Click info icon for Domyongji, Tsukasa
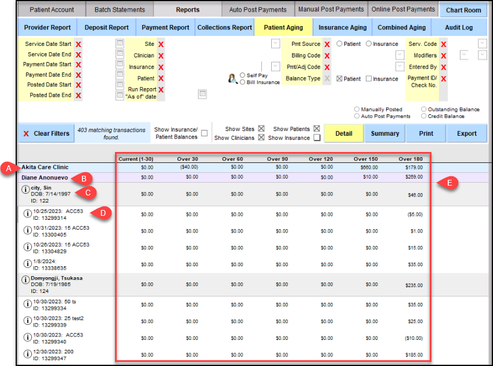Viewport: 493px width, 366px height. pos(26,280)
